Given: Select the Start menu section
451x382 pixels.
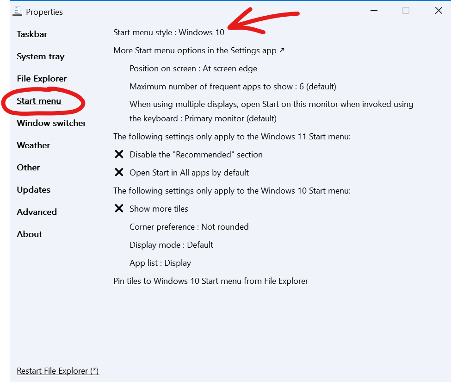Looking at the screenshot, I should pos(39,101).
